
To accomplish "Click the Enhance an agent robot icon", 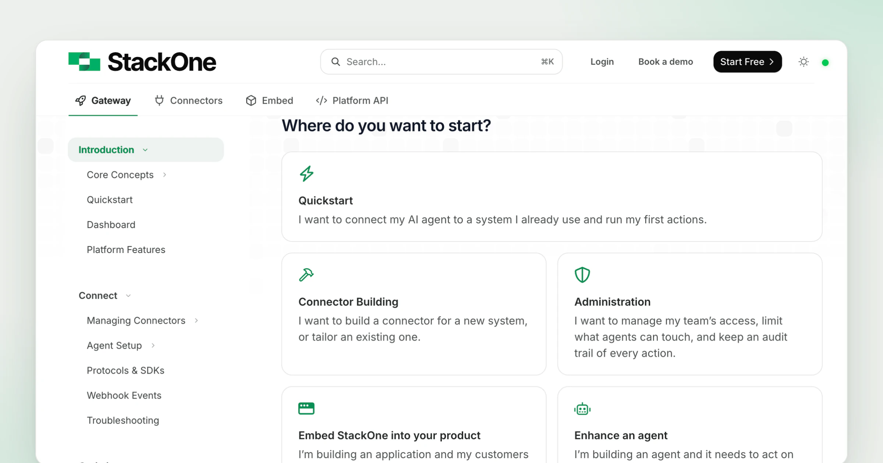I will point(582,409).
